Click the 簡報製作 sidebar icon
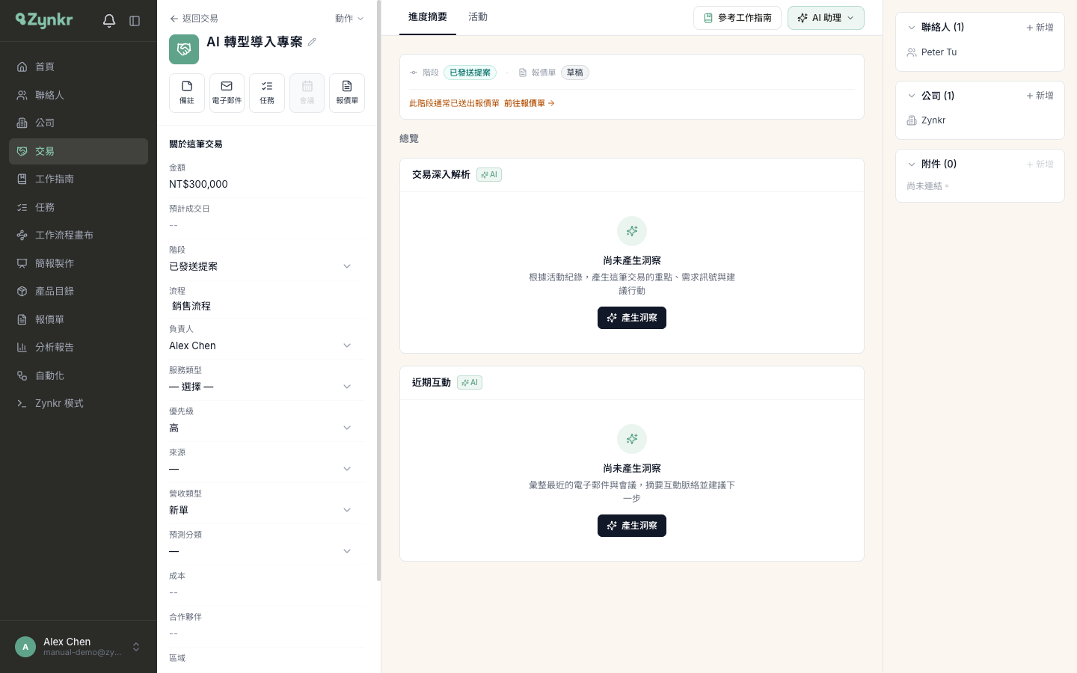The height and width of the screenshot is (673, 1077). pyautogui.click(x=22, y=263)
